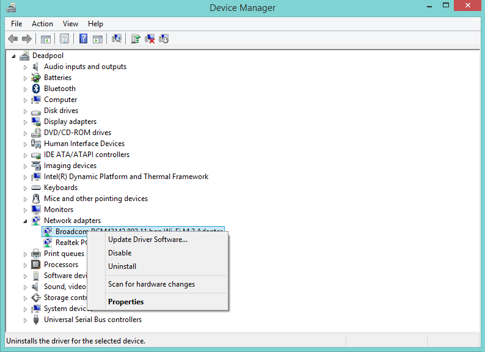Screen dimensions: 485x352
Task: Open the Properties sheet toolbar icon
Action: (64, 39)
